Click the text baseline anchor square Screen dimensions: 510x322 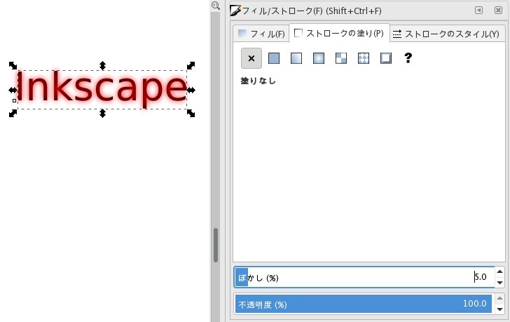click(14, 100)
